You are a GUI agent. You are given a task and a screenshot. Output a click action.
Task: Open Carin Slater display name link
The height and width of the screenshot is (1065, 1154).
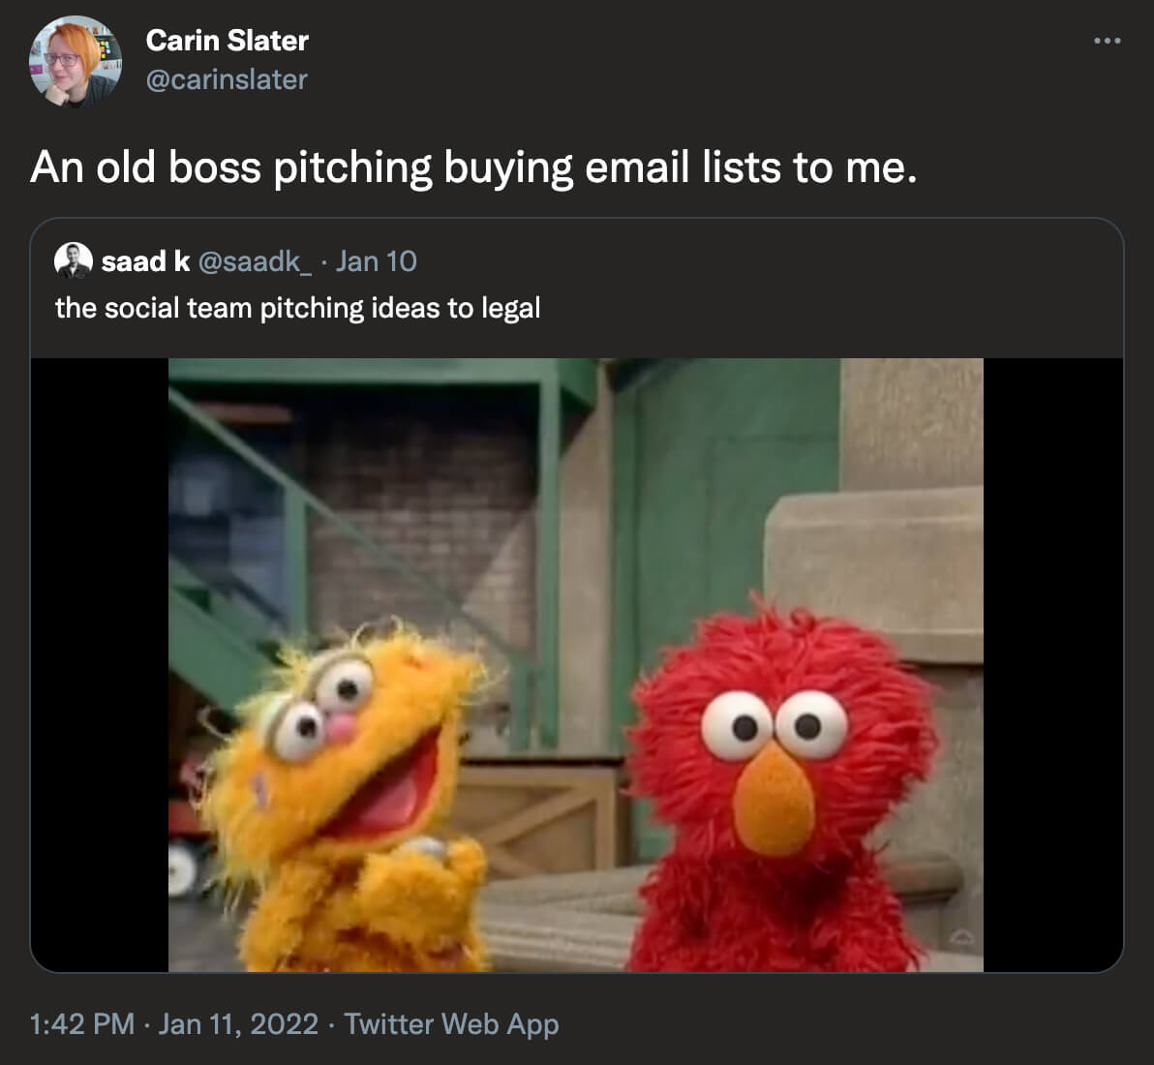click(x=227, y=41)
